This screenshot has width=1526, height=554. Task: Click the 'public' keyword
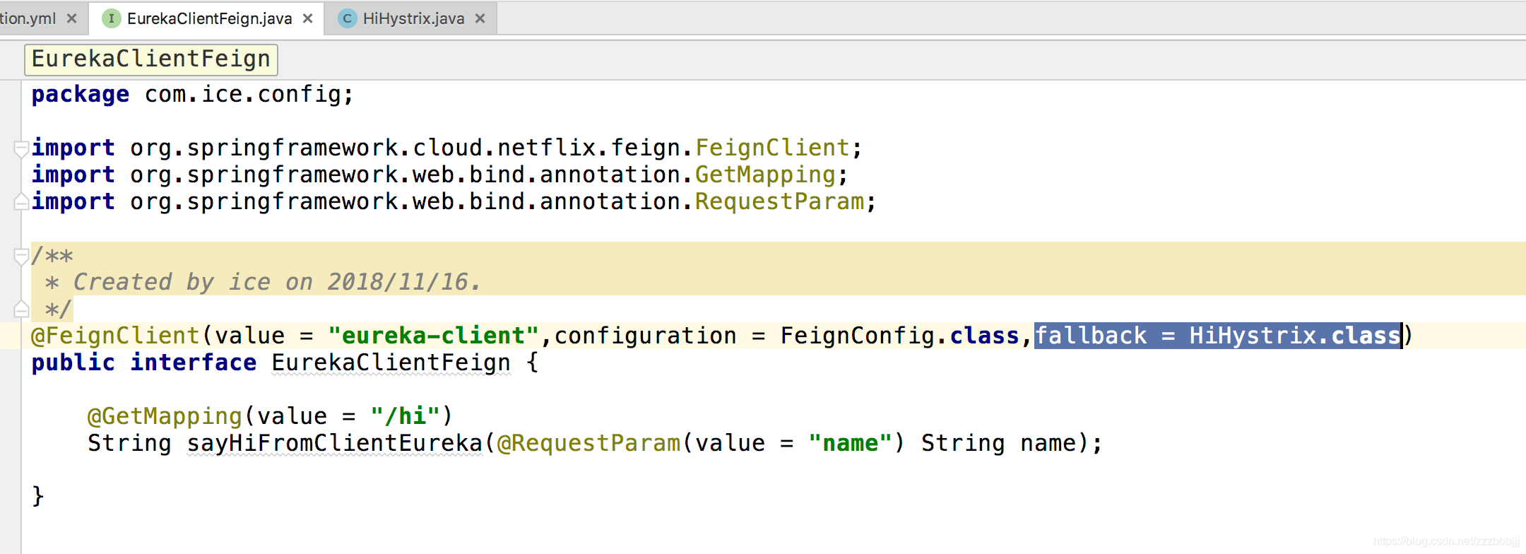(x=73, y=363)
